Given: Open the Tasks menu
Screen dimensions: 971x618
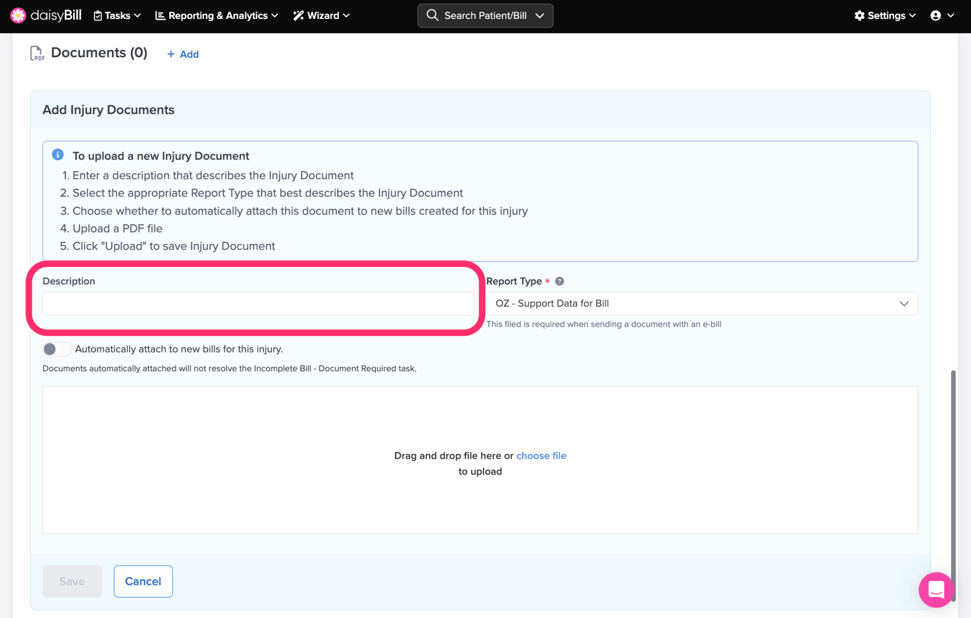Looking at the screenshot, I should click(117, 16).
